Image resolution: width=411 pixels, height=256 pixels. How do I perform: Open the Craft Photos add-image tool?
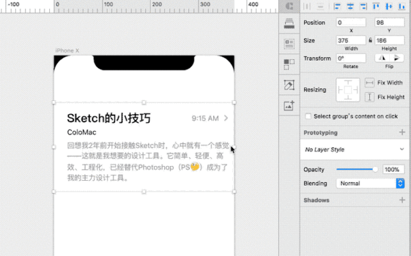click(x=289, y=106)
